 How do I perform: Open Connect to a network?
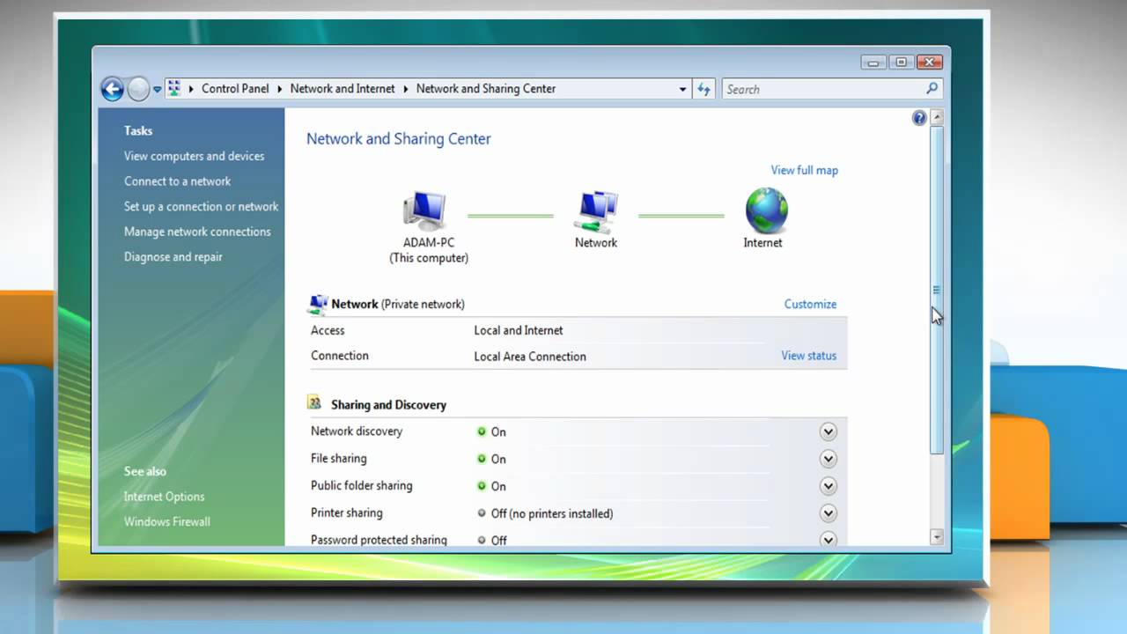coord(177,181)
